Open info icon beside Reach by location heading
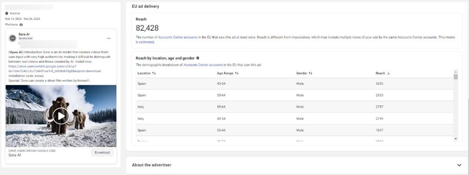469x175 pixels. pos(198,58)
